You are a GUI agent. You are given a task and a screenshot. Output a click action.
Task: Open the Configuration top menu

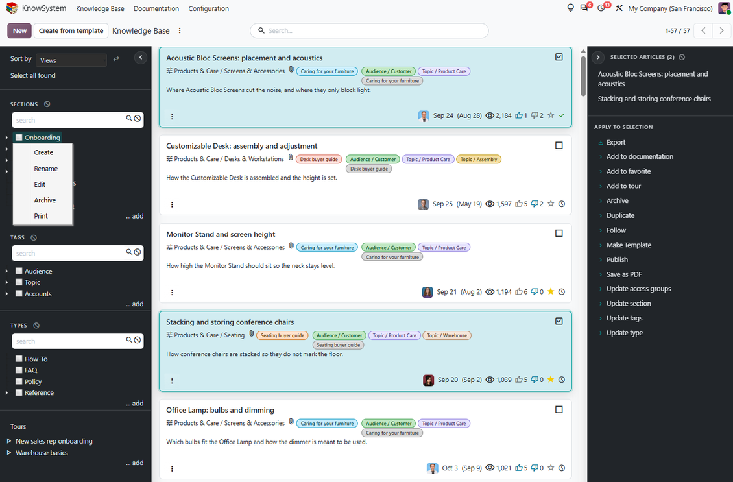(208, 8)
